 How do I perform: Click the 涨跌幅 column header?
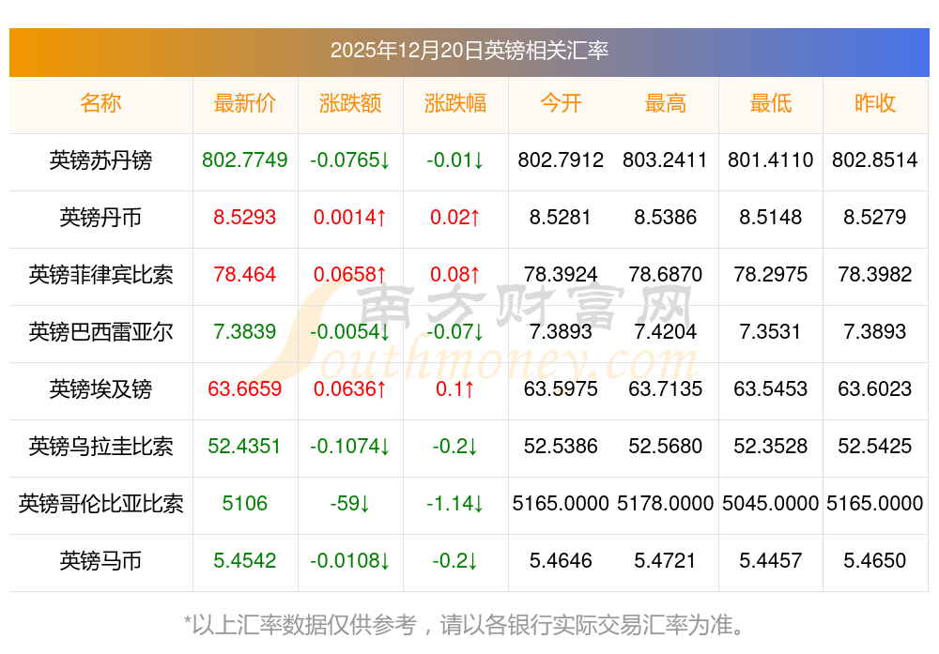[455, 103]
